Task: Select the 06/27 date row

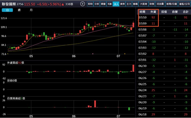Action: click(164, 72)
